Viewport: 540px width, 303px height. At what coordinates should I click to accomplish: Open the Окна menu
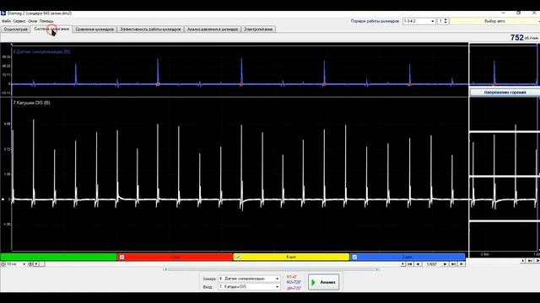[x=32, y=21]
